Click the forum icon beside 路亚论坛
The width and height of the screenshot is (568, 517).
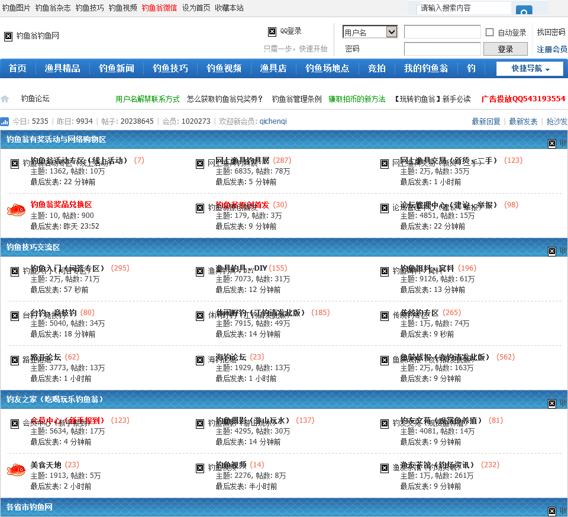pos(14,361)
